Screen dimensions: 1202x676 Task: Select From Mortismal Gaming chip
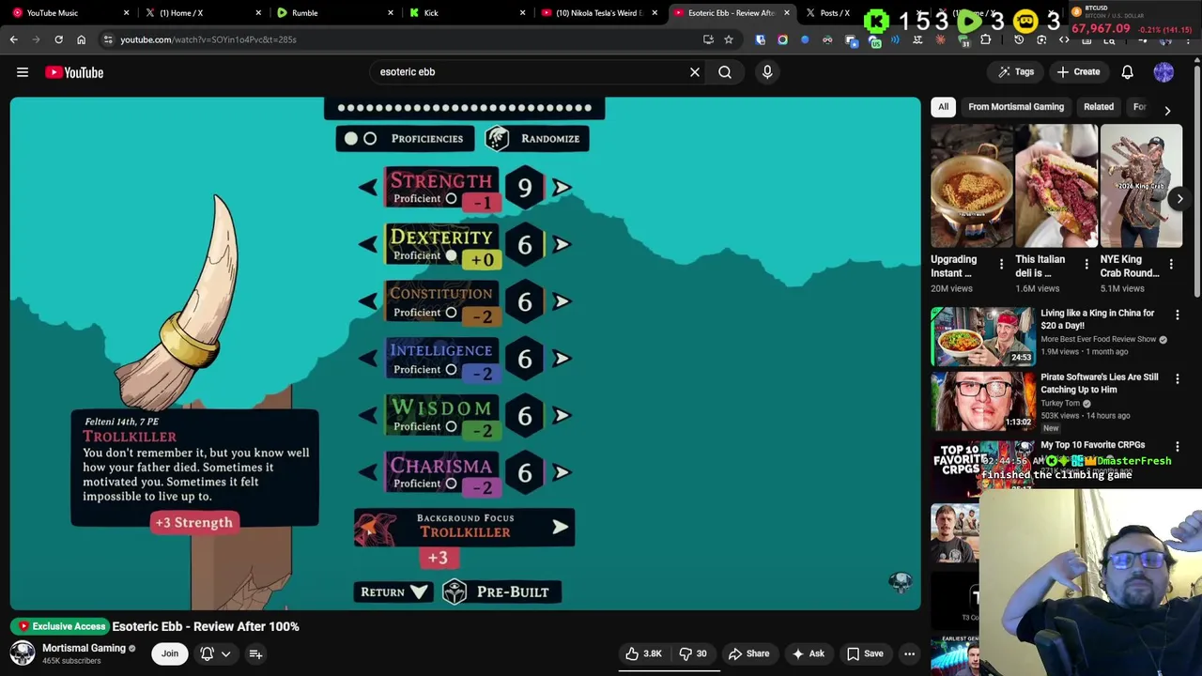pyautogui.click(x=1016, y=107)
